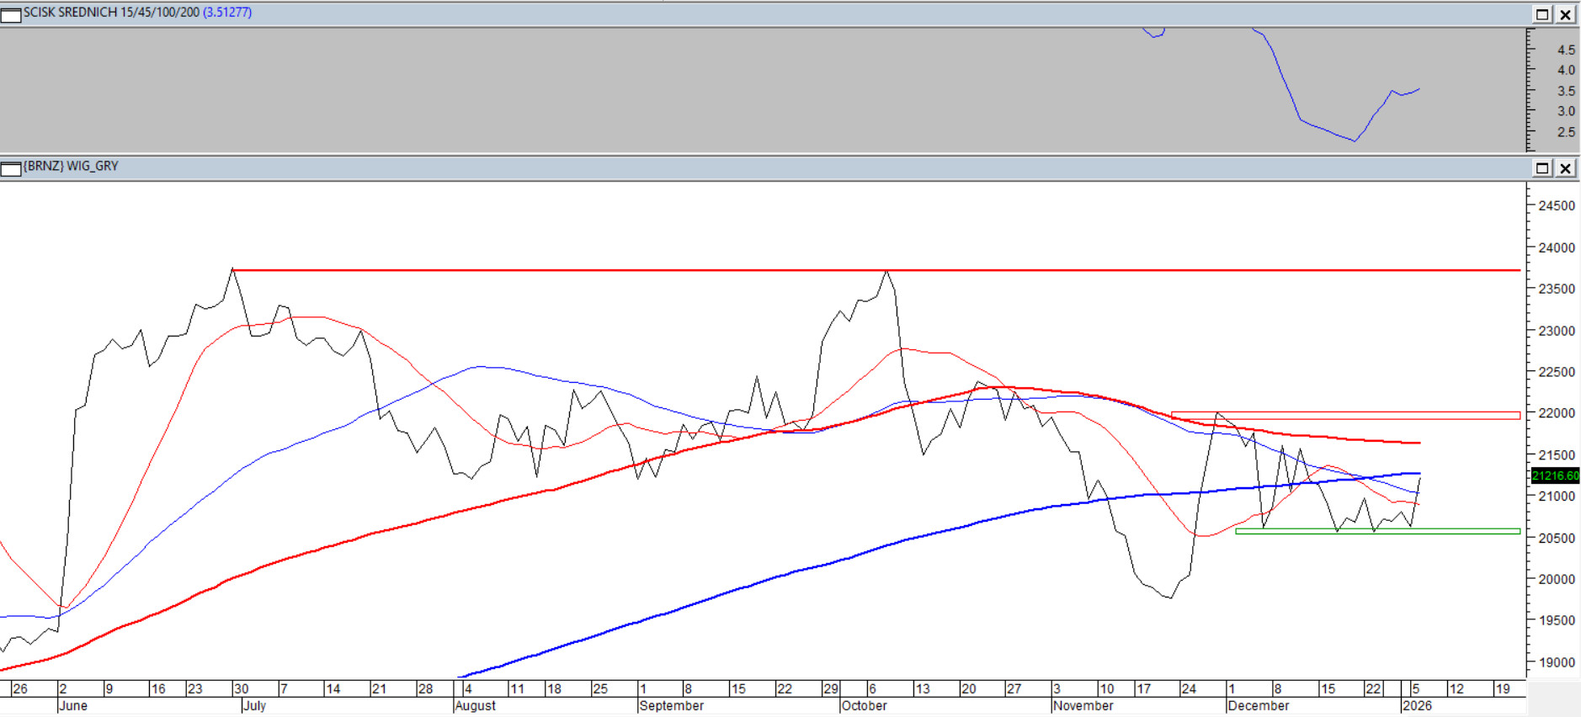This screenshot has width=1581, height=717.
Task: Click the 2026 year label on date axis
Action: [1417, 706]
